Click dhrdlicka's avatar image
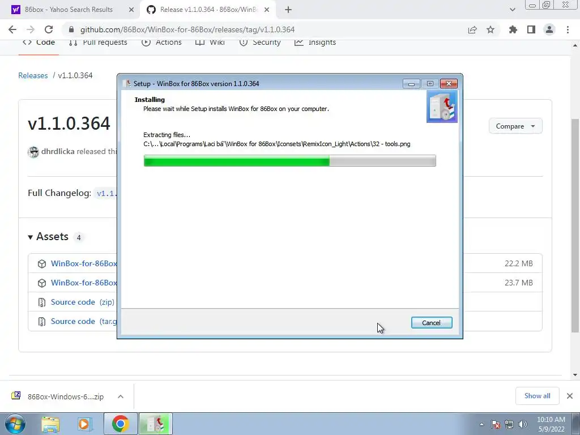Image resolution: width=580 pixels, height=435 pixels. click(33, 152)
